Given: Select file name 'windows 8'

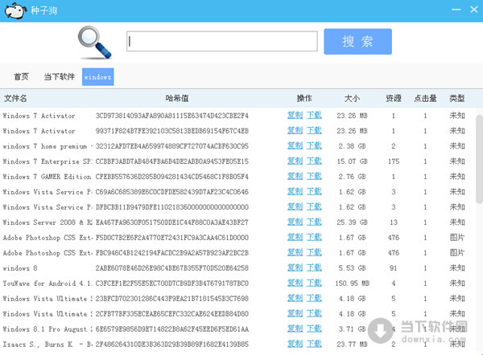Looking at the screenshot, I should 20,268.
